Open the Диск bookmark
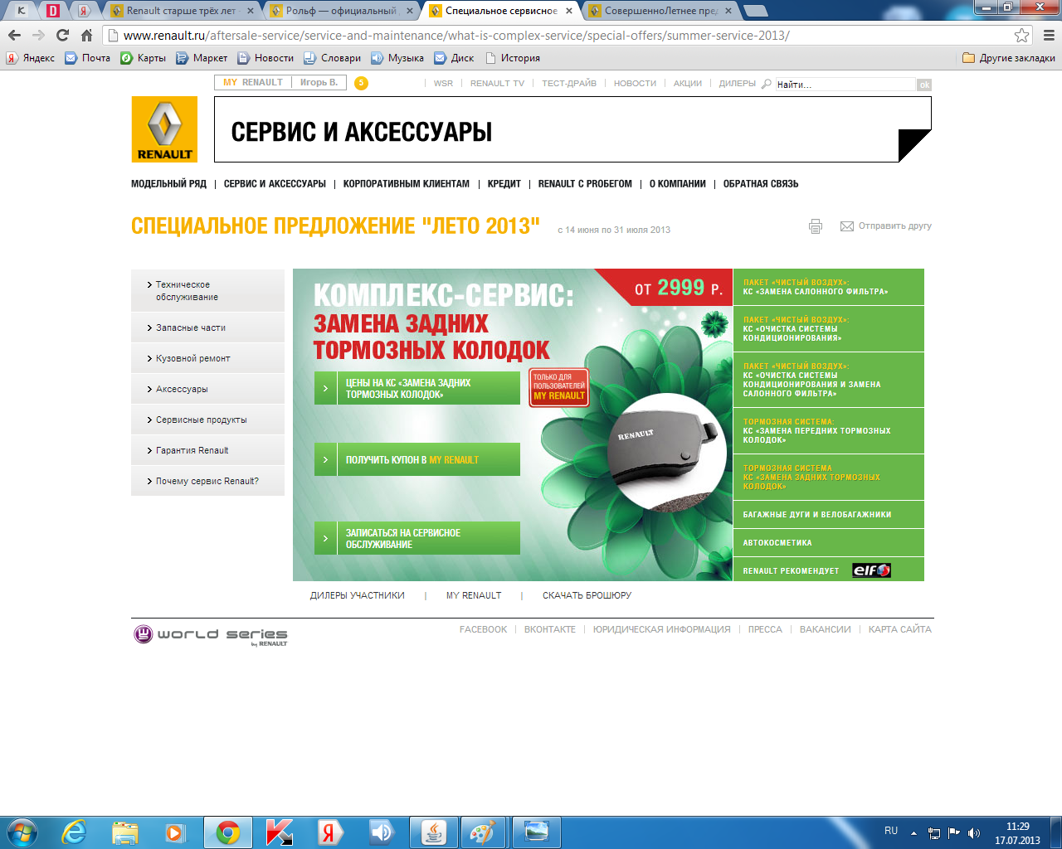 (454, 58)
